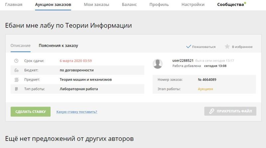Click the username user2288521
The image size is (266, 148).
tap(183, 61)
